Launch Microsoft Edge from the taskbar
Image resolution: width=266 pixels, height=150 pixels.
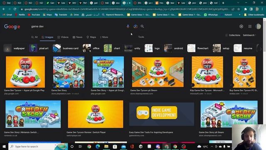98,146
